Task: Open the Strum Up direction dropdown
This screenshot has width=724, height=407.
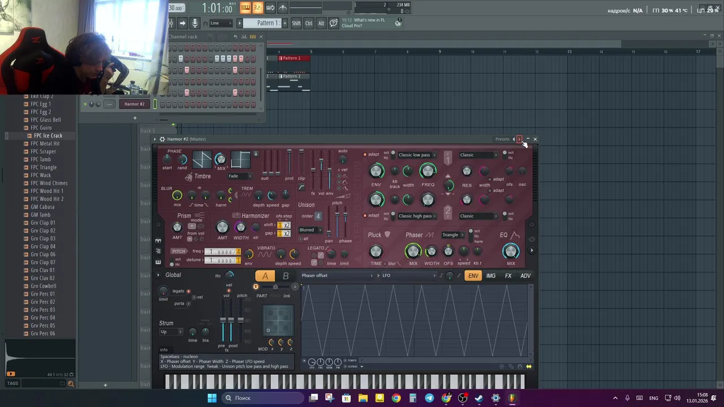Action: click(170, 332)
